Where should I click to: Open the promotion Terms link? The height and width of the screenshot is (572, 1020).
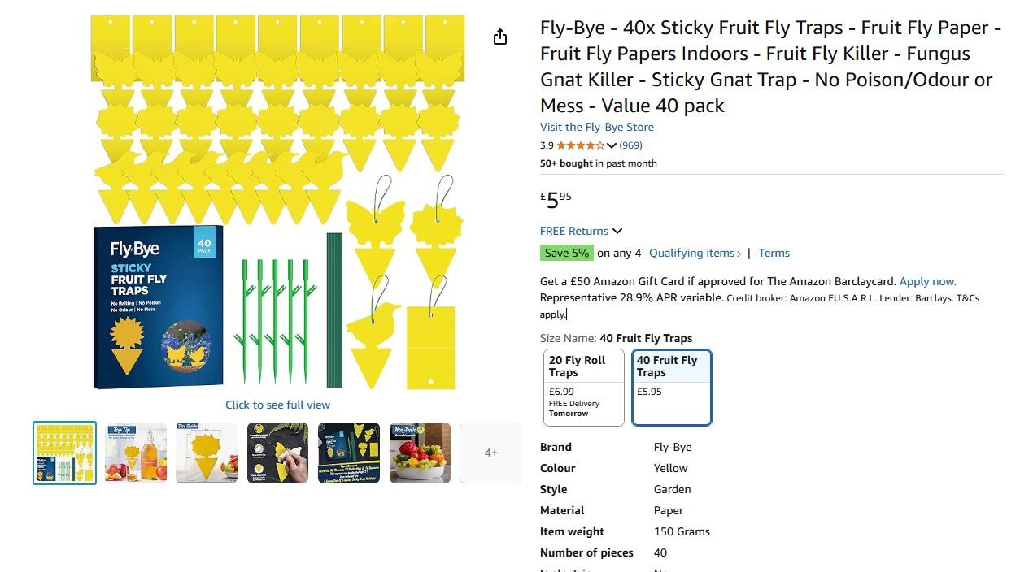[774, 253]
